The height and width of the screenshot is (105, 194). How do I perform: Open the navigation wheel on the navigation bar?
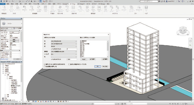[190, 41]
